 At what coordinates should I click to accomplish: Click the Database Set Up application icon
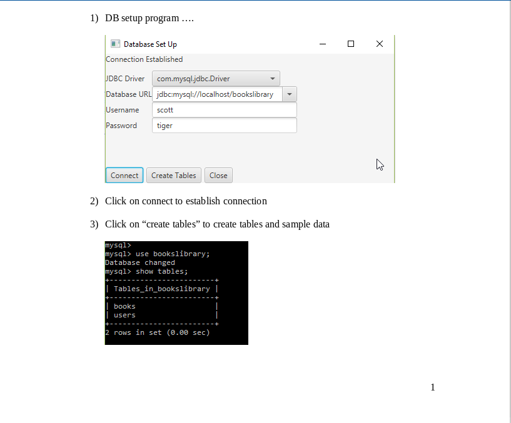click(x=114, y=44)
